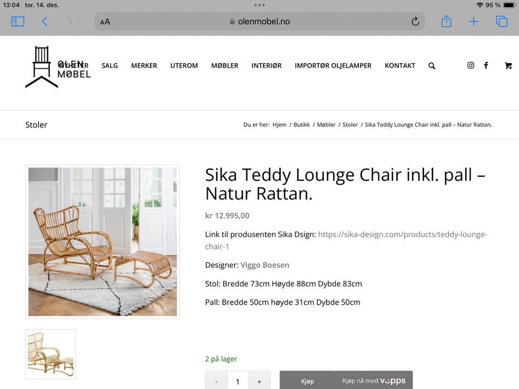
Task: Open Safari sidebar panel icon
Action: tap(18, 22)
